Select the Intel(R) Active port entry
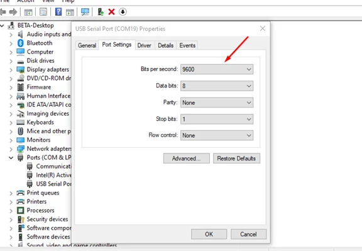362x251 pixels. click(x=53, y=175)
